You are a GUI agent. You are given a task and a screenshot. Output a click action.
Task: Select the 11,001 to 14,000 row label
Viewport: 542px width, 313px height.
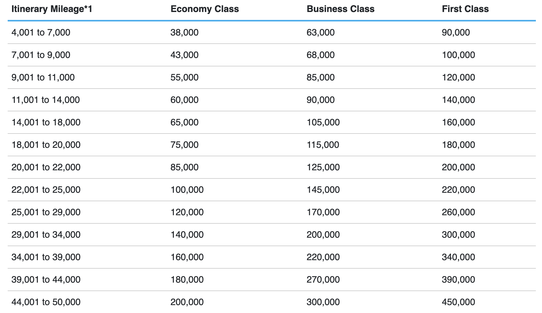coord(46,100)
